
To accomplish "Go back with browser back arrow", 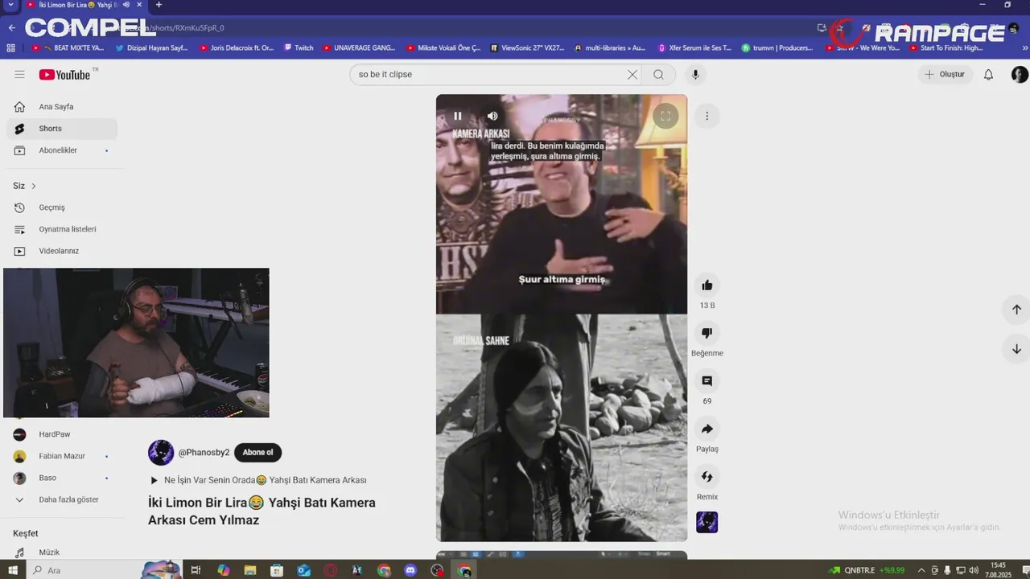I will click(x=11, y=28).
